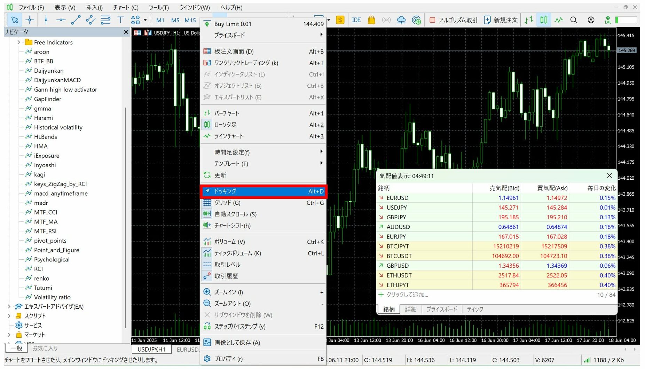Click 'クリックして追加' to add symbol
Screen dimensions: 645x369
[x=407, y=295]
